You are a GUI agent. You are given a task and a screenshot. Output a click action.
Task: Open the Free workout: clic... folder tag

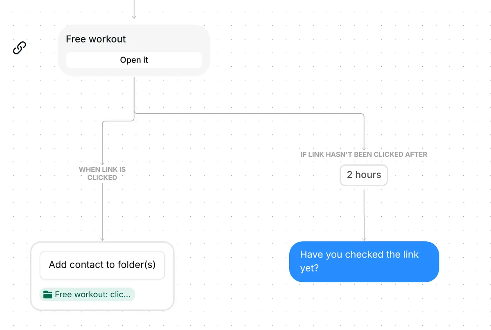(x=87, y=294)
